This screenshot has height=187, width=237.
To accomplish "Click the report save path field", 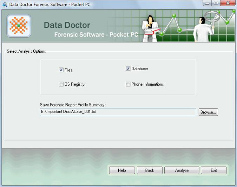I will [118, 112].
